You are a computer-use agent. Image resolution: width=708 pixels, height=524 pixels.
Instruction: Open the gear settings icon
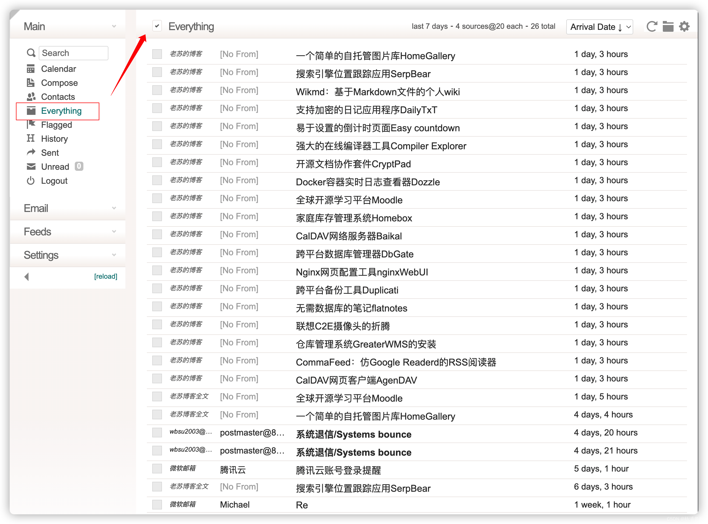pyautogui.click(x=684, y=26)
